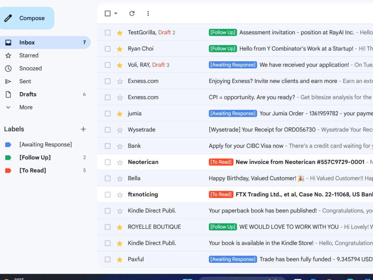
Task: Open the Starred folder
Action: click(x=45, y=56)
